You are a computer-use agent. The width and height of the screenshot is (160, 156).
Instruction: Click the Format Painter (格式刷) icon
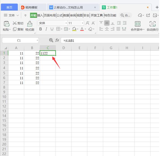(30, 24)
